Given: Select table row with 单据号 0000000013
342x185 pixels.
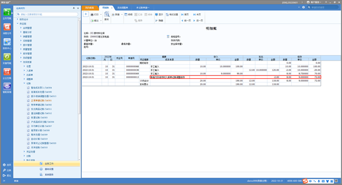Looking at the screenshot, I should (201, 77).
